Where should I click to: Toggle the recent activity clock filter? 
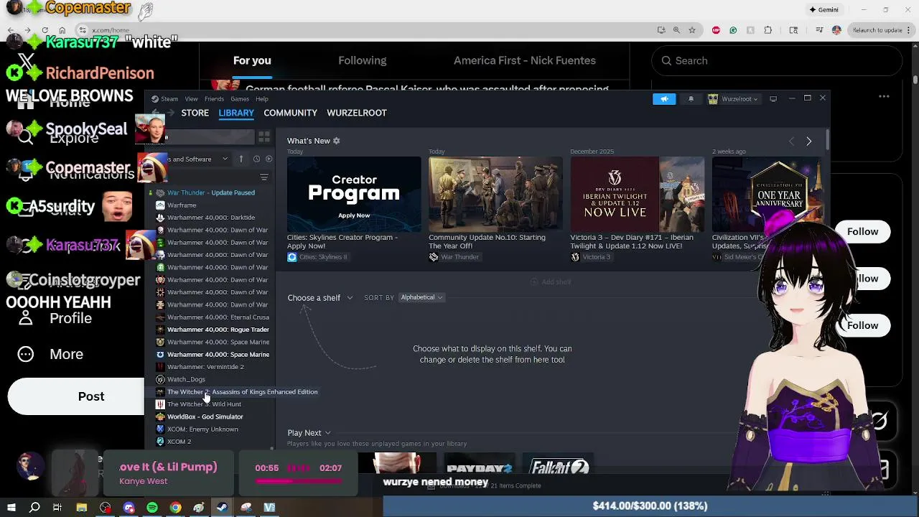[256, 159]
